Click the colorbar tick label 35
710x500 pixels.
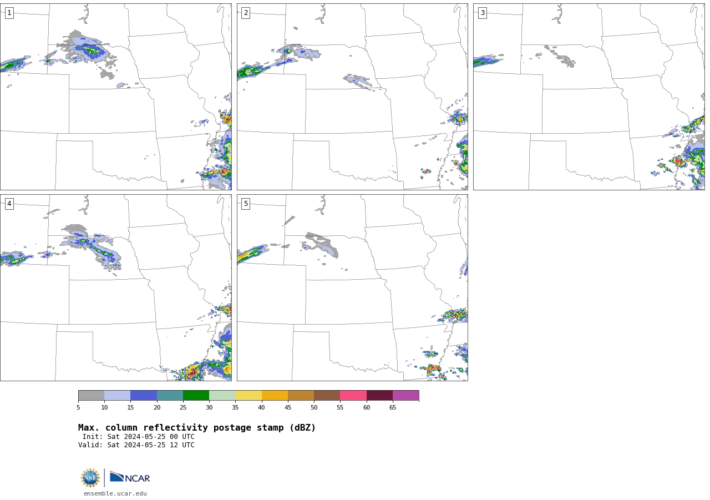tap(235, 408)
